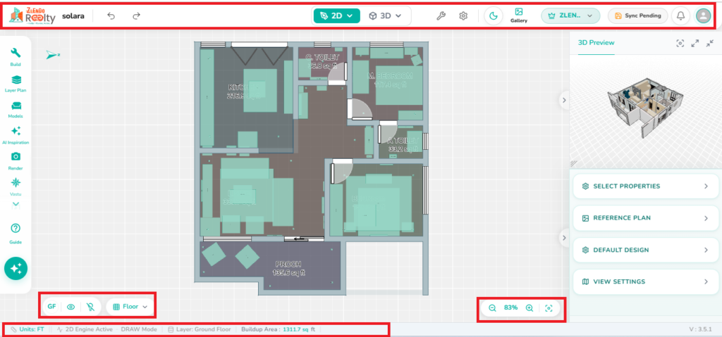The height and width of the screenshot is (337, 722).
Task: Click the Sync Pending button
Action: [x=637, y=15]
